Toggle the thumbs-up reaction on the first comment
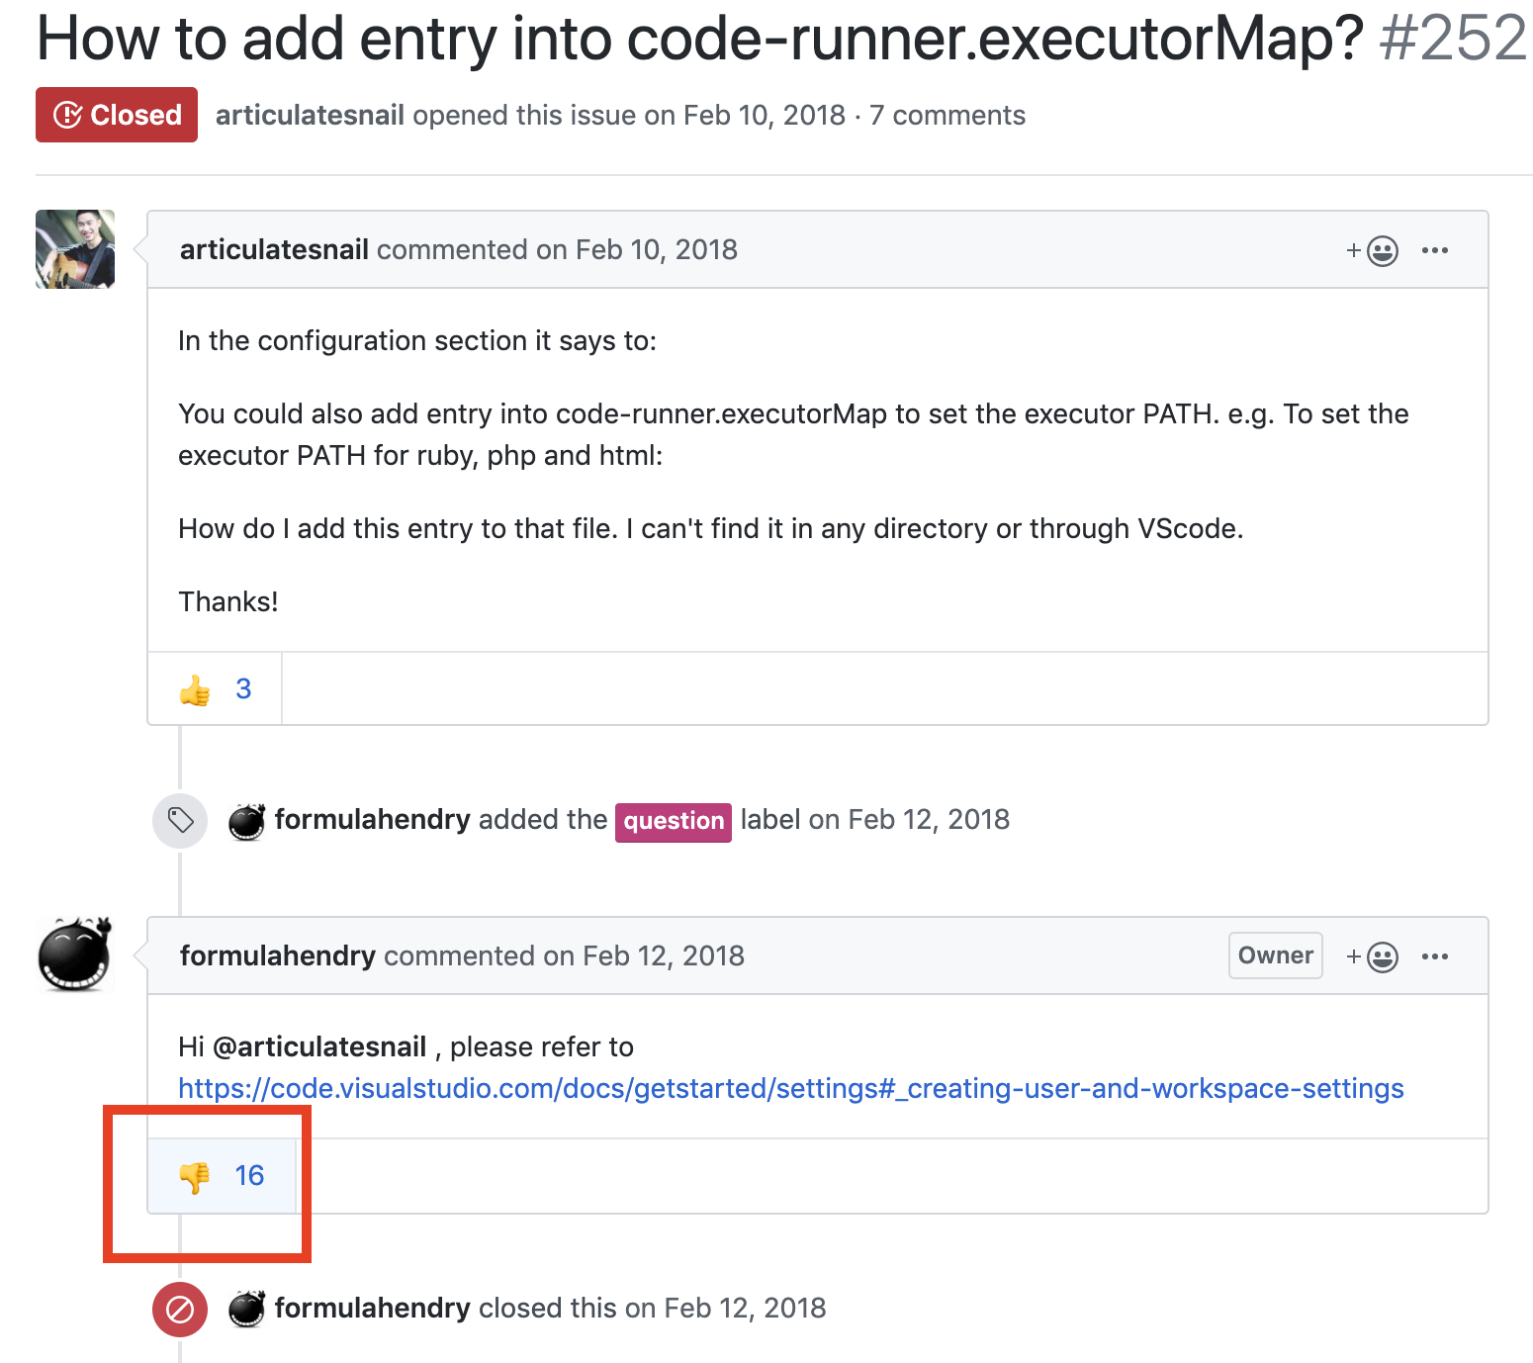The height and width of the screenshot is (1363, 1533). click(x=214, y=688)
